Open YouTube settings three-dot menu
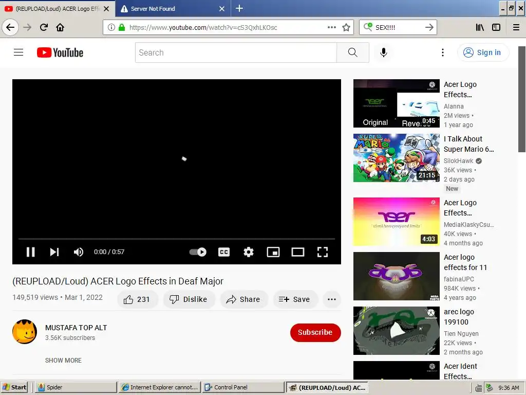Viewport: 526px width, 395px height. pos(443,52)
